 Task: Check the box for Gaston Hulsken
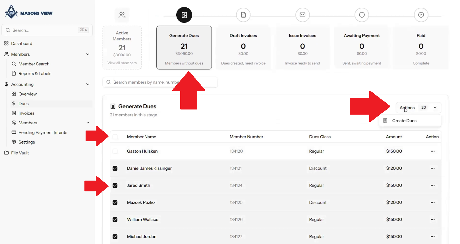115,151
